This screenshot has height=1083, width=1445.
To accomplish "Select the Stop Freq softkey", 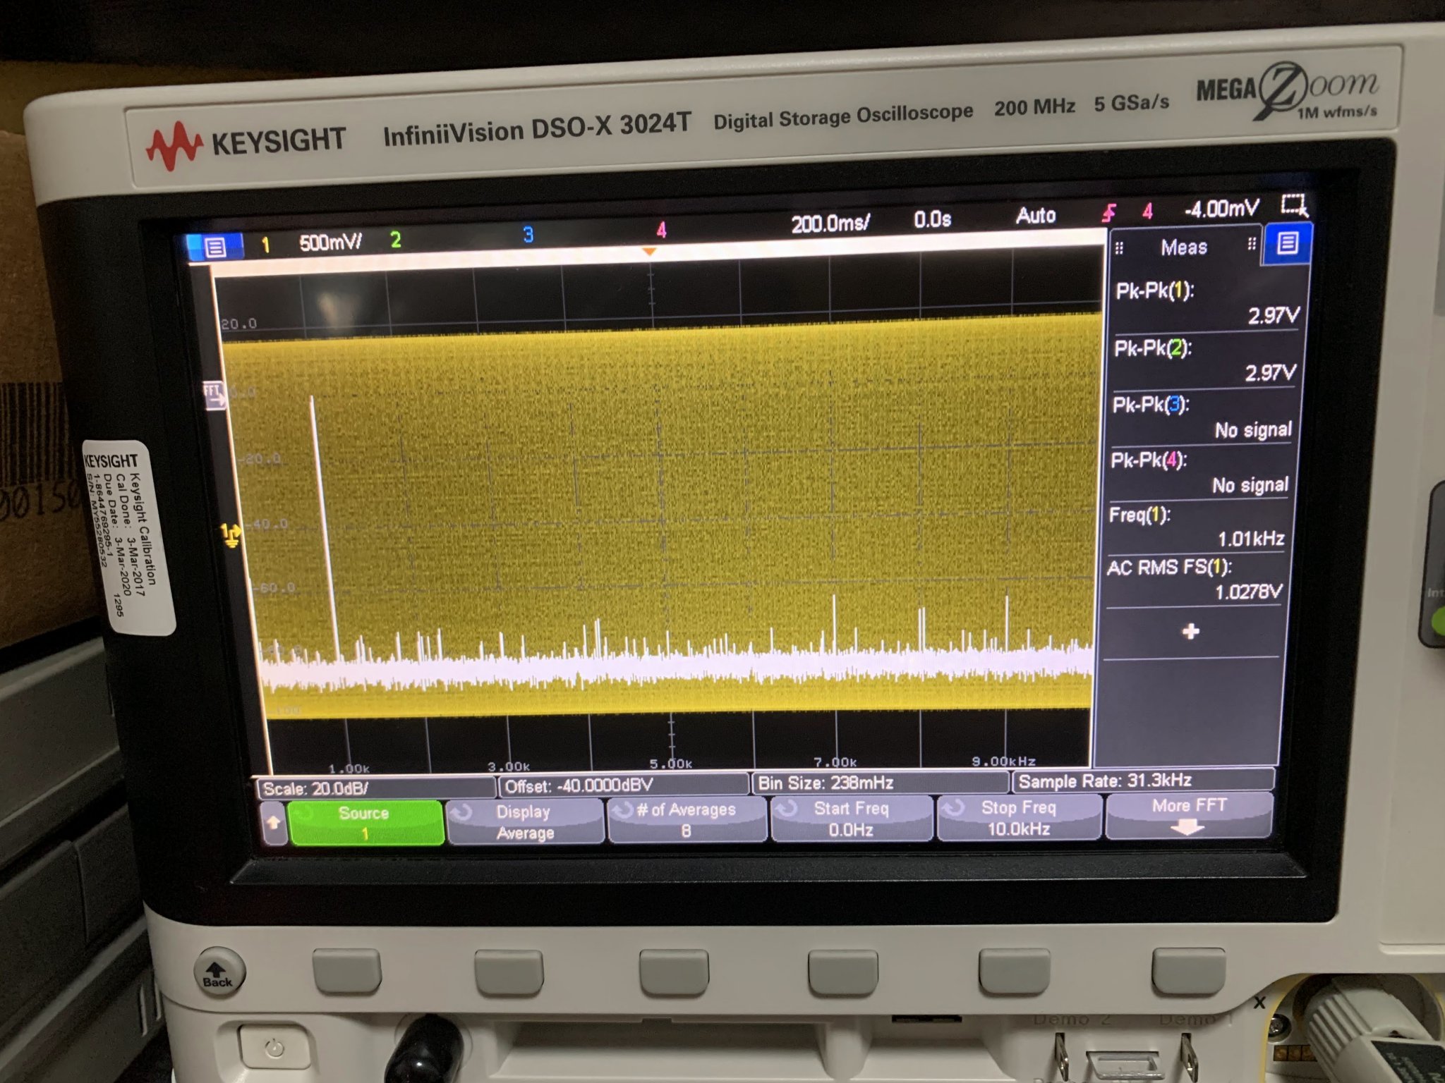I will pyautogui.click(x=1018, y=816).
